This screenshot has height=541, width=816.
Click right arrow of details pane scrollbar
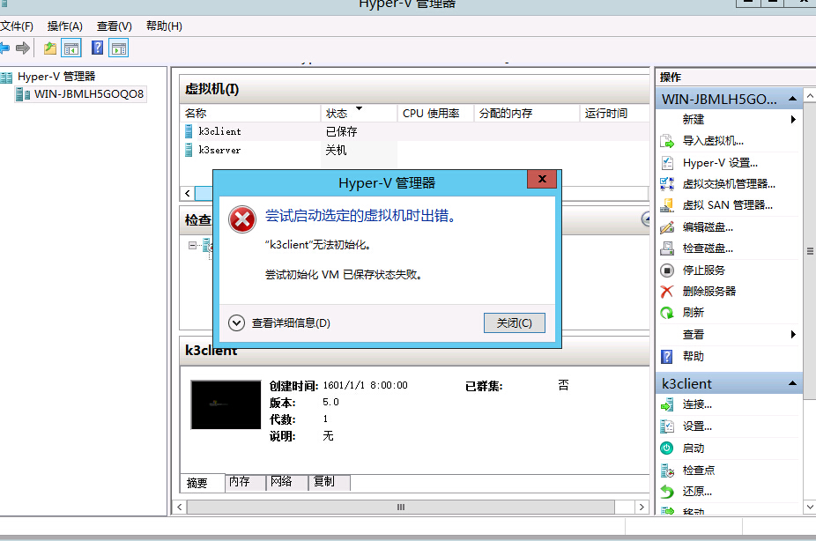pyautogui.click(x=642, y=508)
